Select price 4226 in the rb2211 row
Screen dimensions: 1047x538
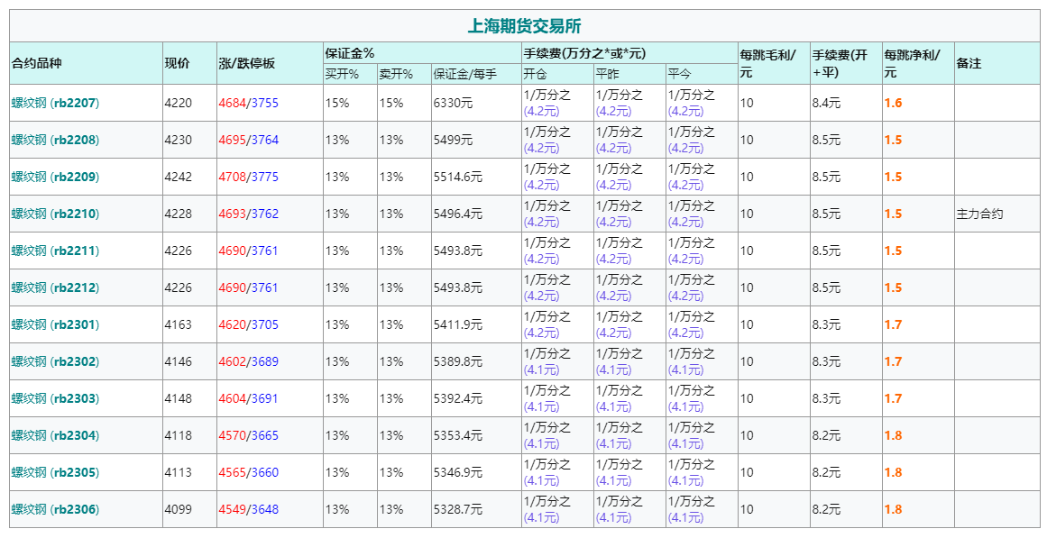pos(179,251)
